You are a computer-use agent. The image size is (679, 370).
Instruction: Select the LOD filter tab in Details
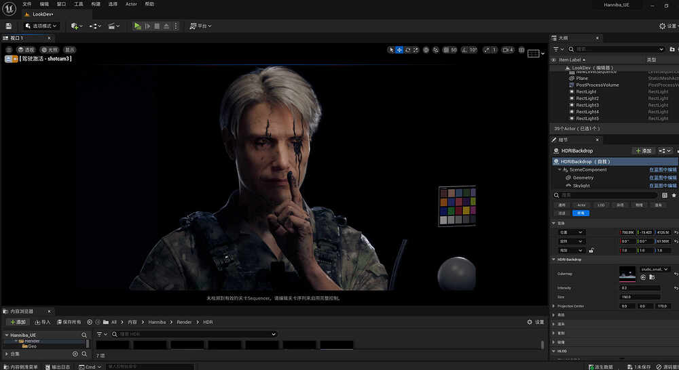[x=601, y=205]
